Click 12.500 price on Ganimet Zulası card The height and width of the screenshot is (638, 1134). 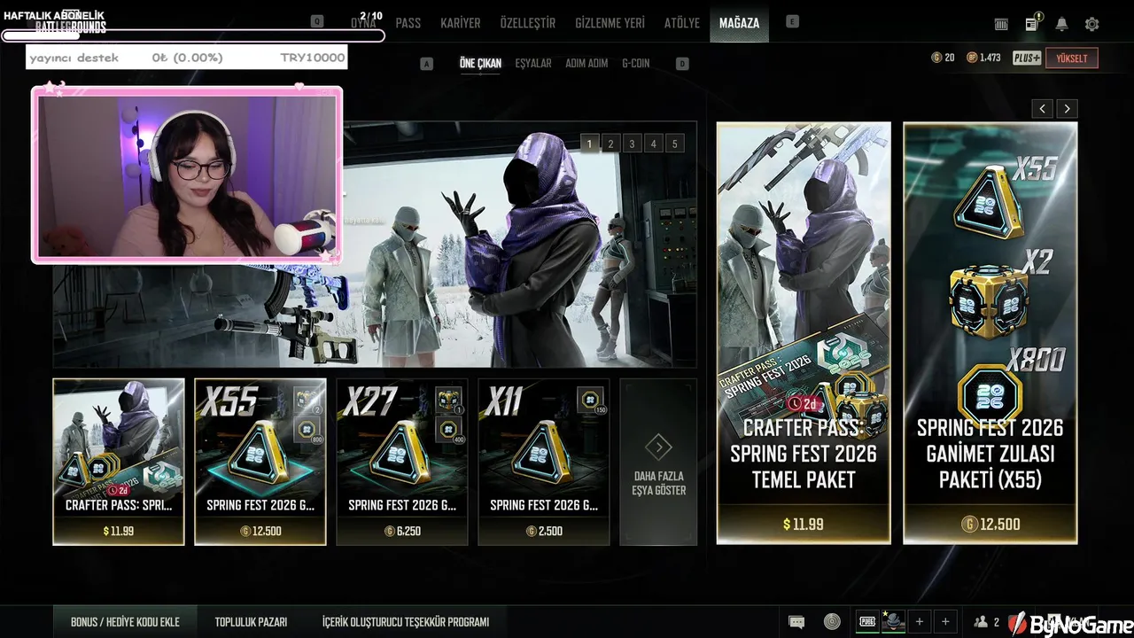tap(990, 525)
